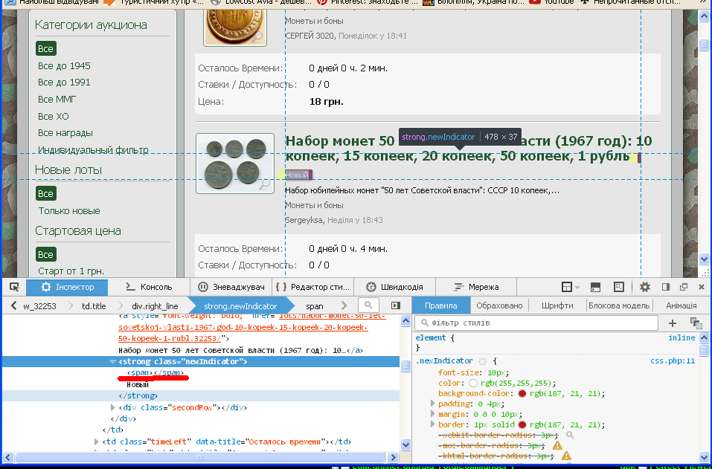Toggle the inspector sidebar pane icon
712x469 pixels.
396,305
